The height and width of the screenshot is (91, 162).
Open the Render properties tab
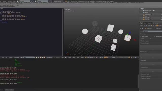tap(145, 25)
